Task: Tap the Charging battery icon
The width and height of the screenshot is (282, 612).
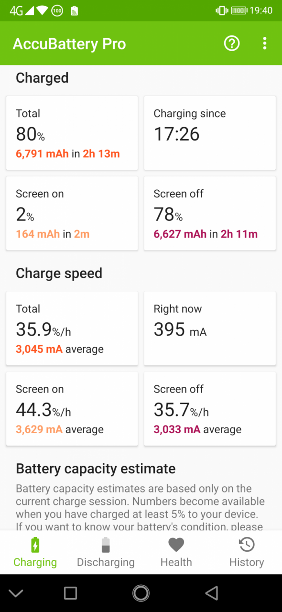Action: click(35, 545)
